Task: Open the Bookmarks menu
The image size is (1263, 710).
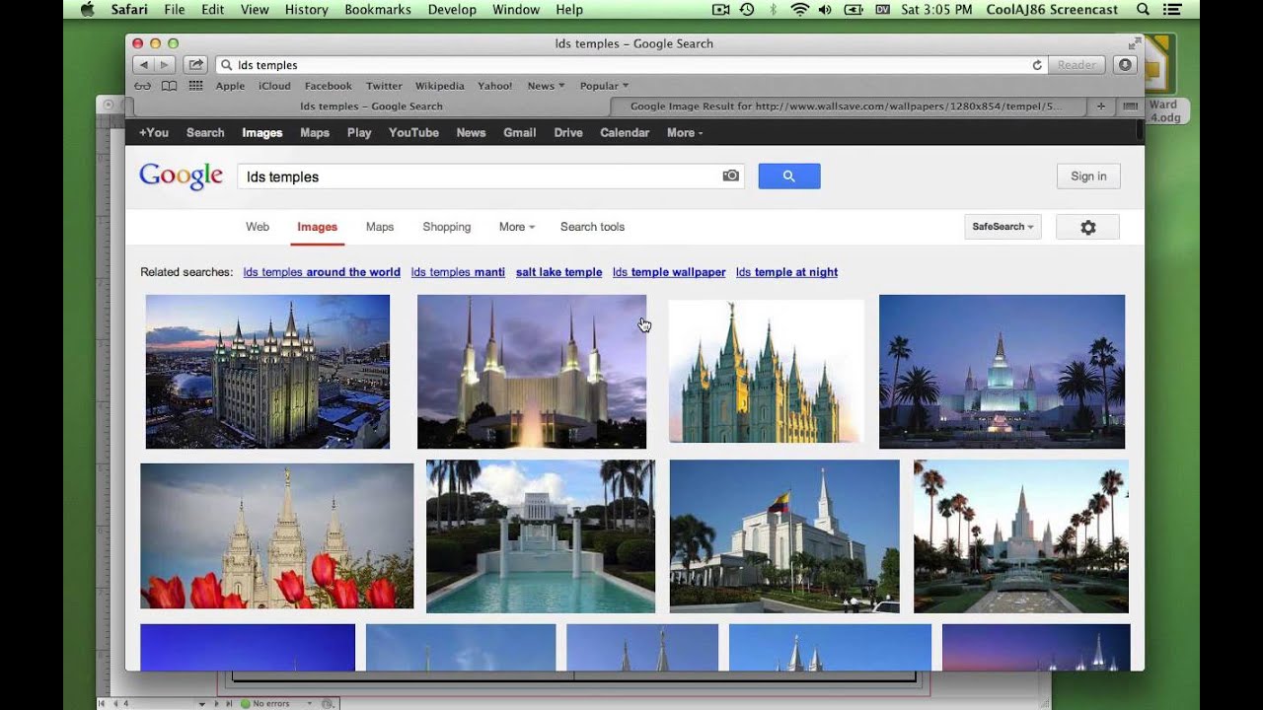Action: pyautogui.click(x=378, y=9)
